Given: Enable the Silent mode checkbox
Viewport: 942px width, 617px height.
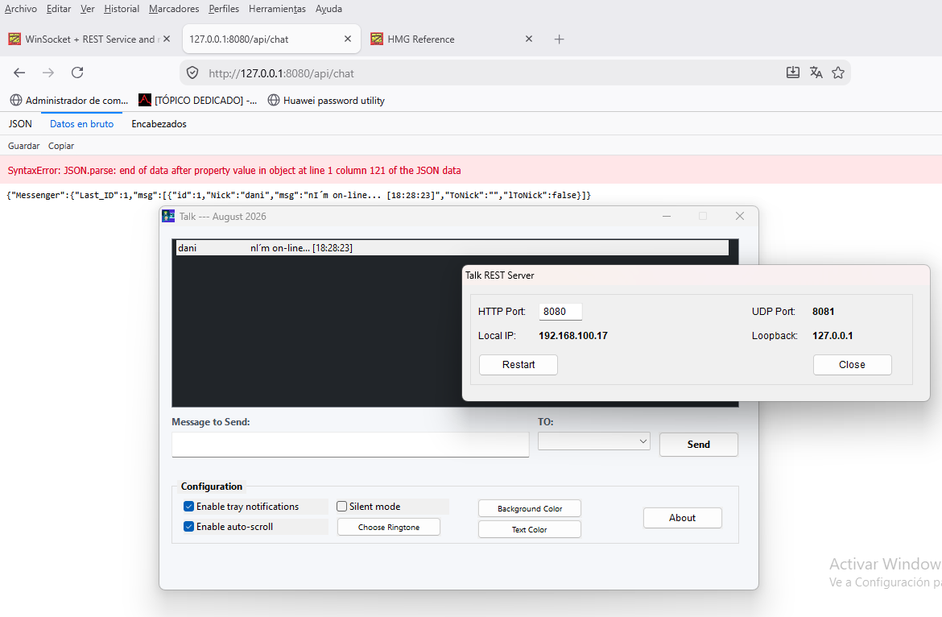Looking at the screenshot, I should pos(342,507).
